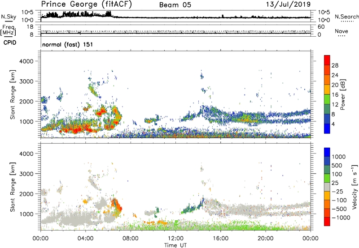Screen dimensions: 359x248
Task: Click the "4" label on Power color bar
Action: click(x=333, y=124)
